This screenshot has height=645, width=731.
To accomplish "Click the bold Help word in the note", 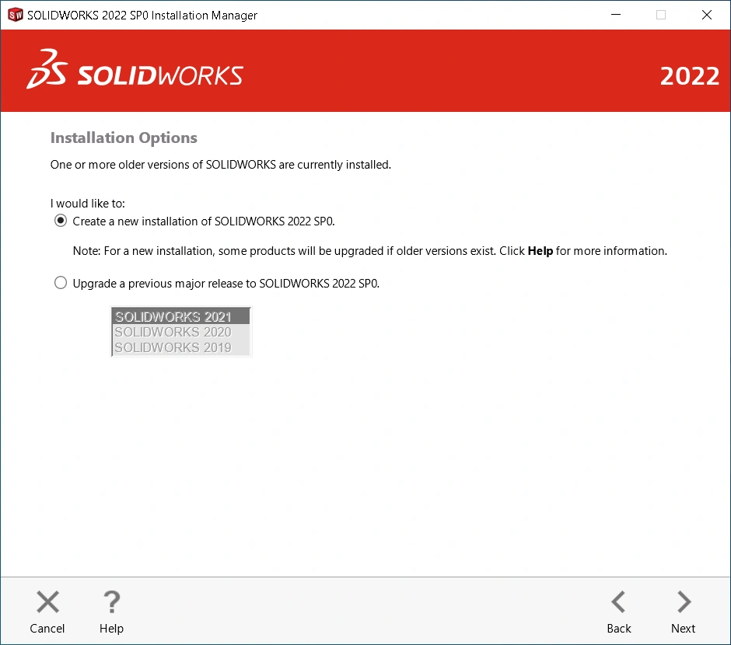I will click(540, 251).
